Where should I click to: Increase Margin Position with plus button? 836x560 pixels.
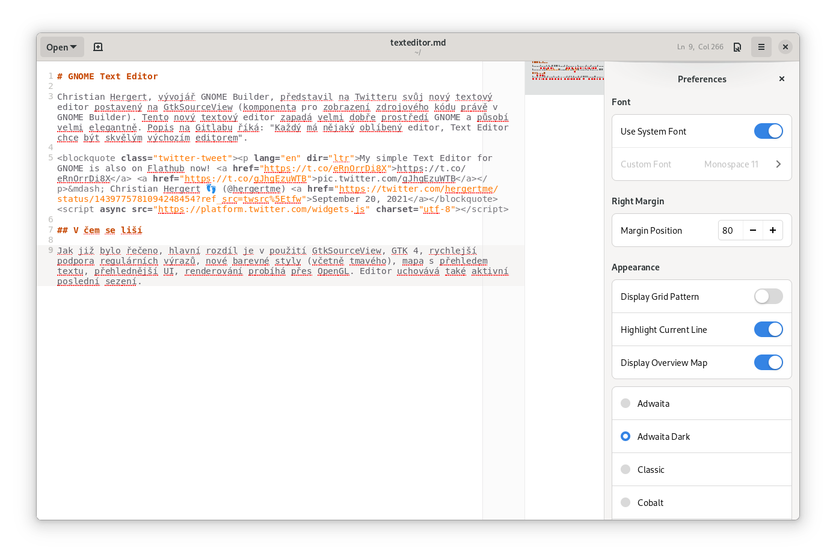(772, 230)
